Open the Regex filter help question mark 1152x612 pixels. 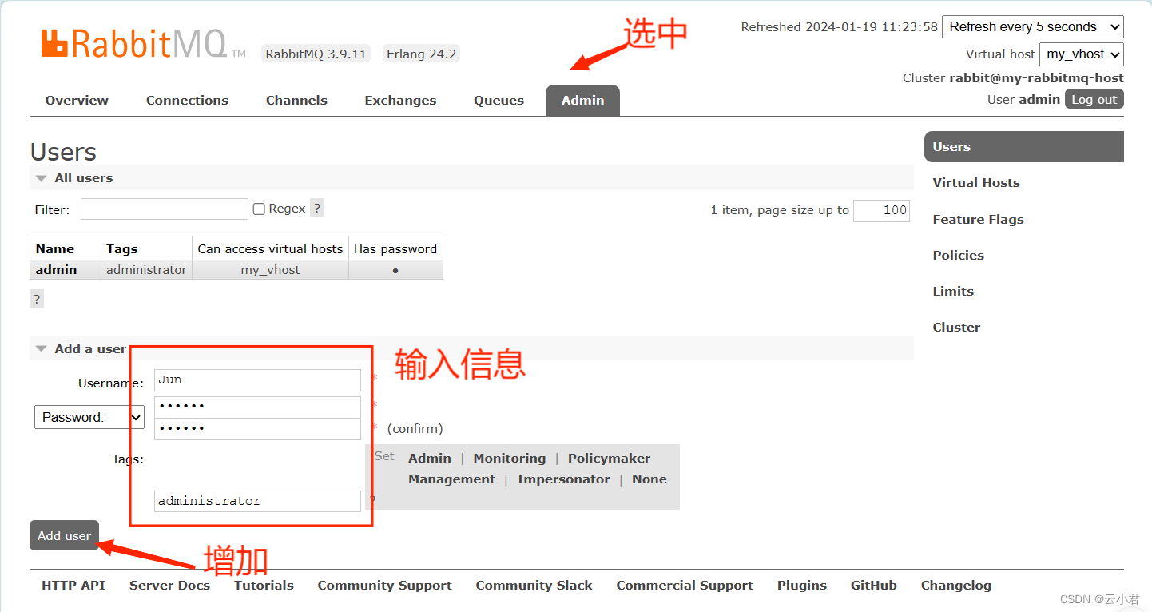317,208
